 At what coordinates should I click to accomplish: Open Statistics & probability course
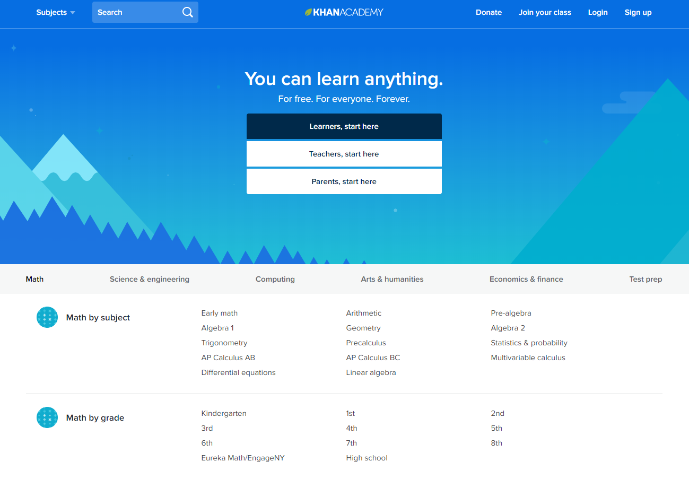529,343
